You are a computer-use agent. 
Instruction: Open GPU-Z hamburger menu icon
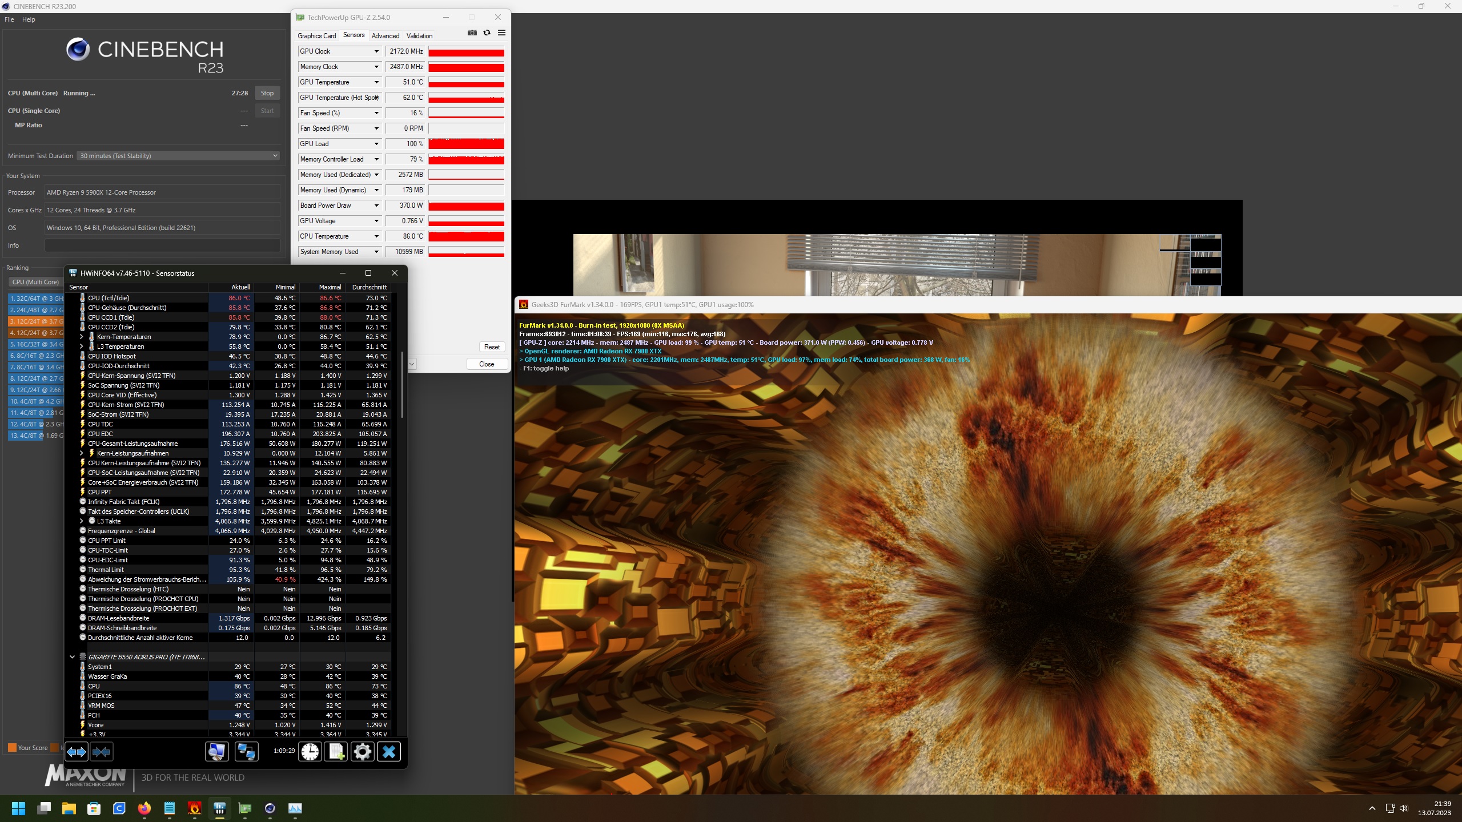click(x=501, y=33)
